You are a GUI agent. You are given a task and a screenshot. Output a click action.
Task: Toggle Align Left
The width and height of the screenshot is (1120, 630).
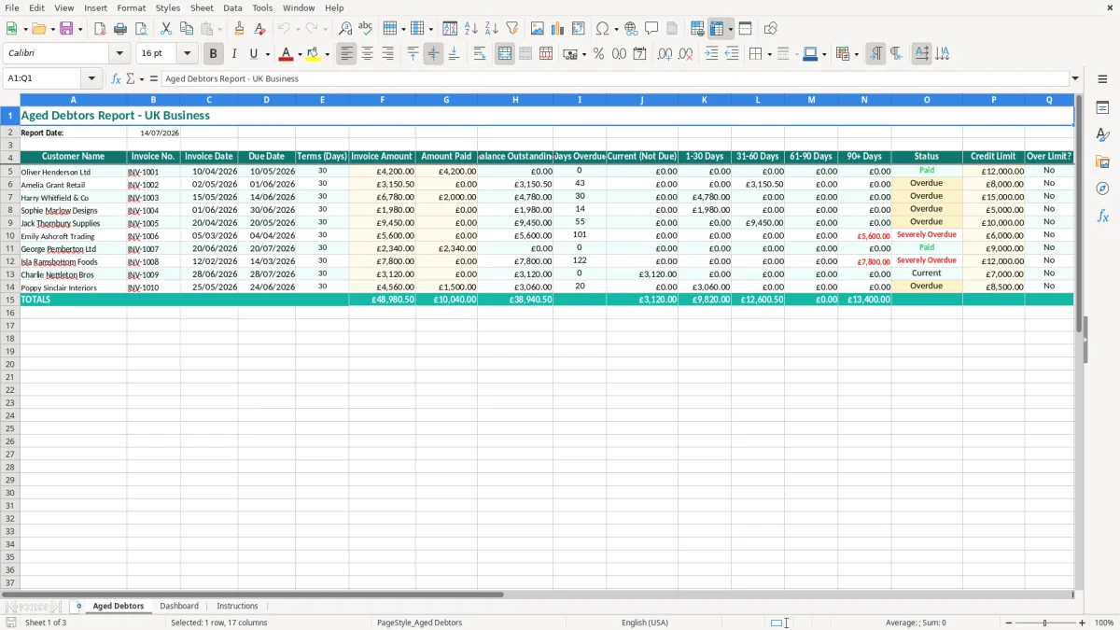[346, 54]
